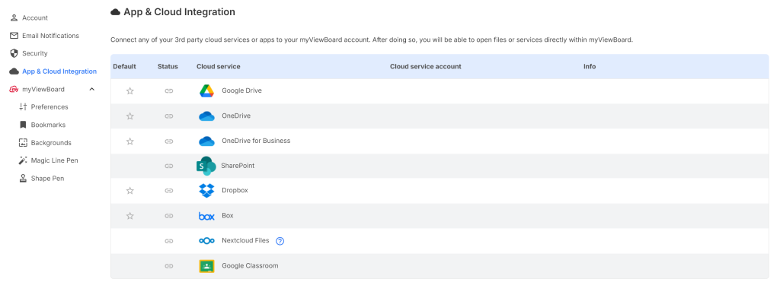Click the Nextcloud Files service name
Screen dimensions: 780x298
pos(245,241)
